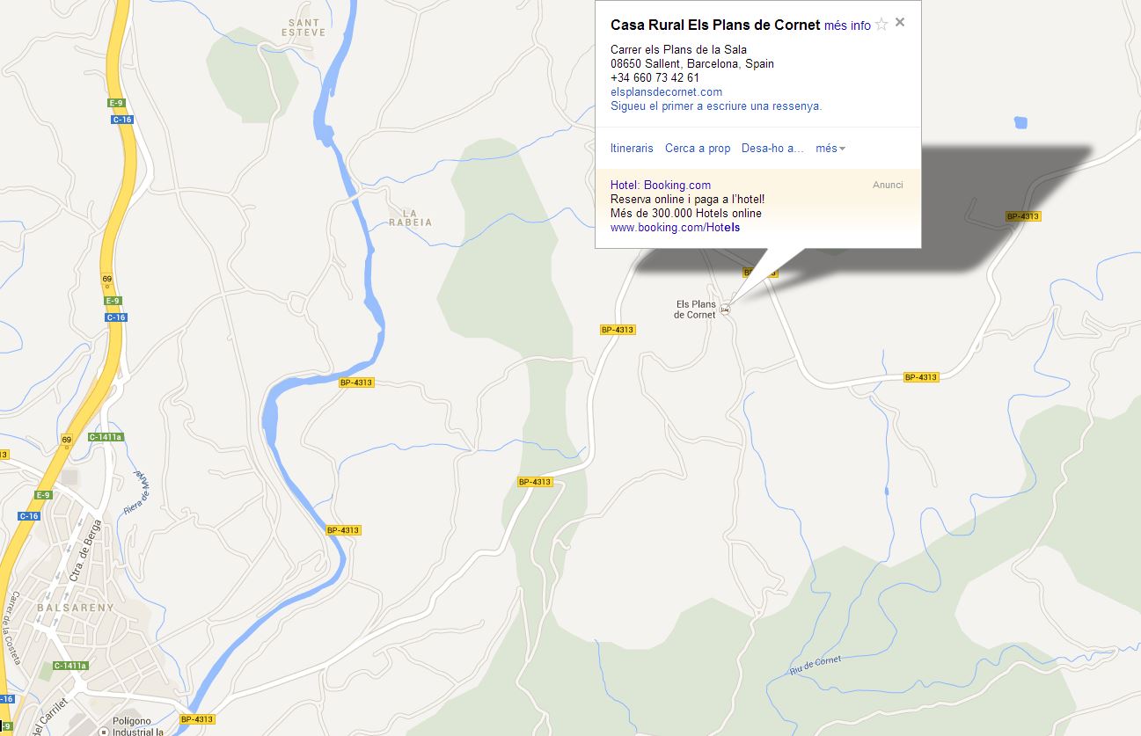The image size is (1141, 736).
Task: Click the La Rabeia place label
Action: (410, 217)
